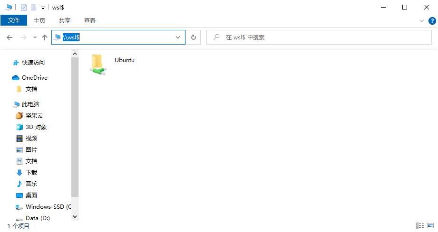Click the \\wsl$ address bar field
Viewport: 438px width, 232px height.
(x=118, y=37)
